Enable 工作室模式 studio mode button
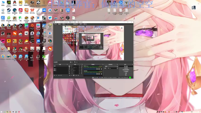 pyautogui.click(x=126, y=72)
